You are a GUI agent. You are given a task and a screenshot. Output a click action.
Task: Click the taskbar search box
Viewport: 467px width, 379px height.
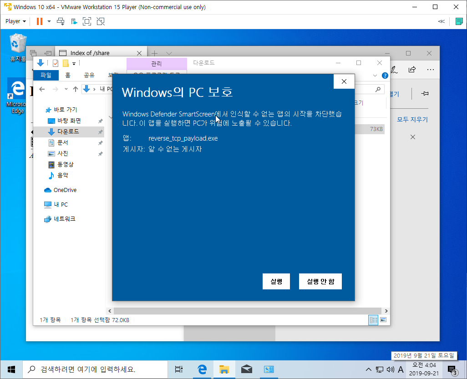(x=95, y=369)
